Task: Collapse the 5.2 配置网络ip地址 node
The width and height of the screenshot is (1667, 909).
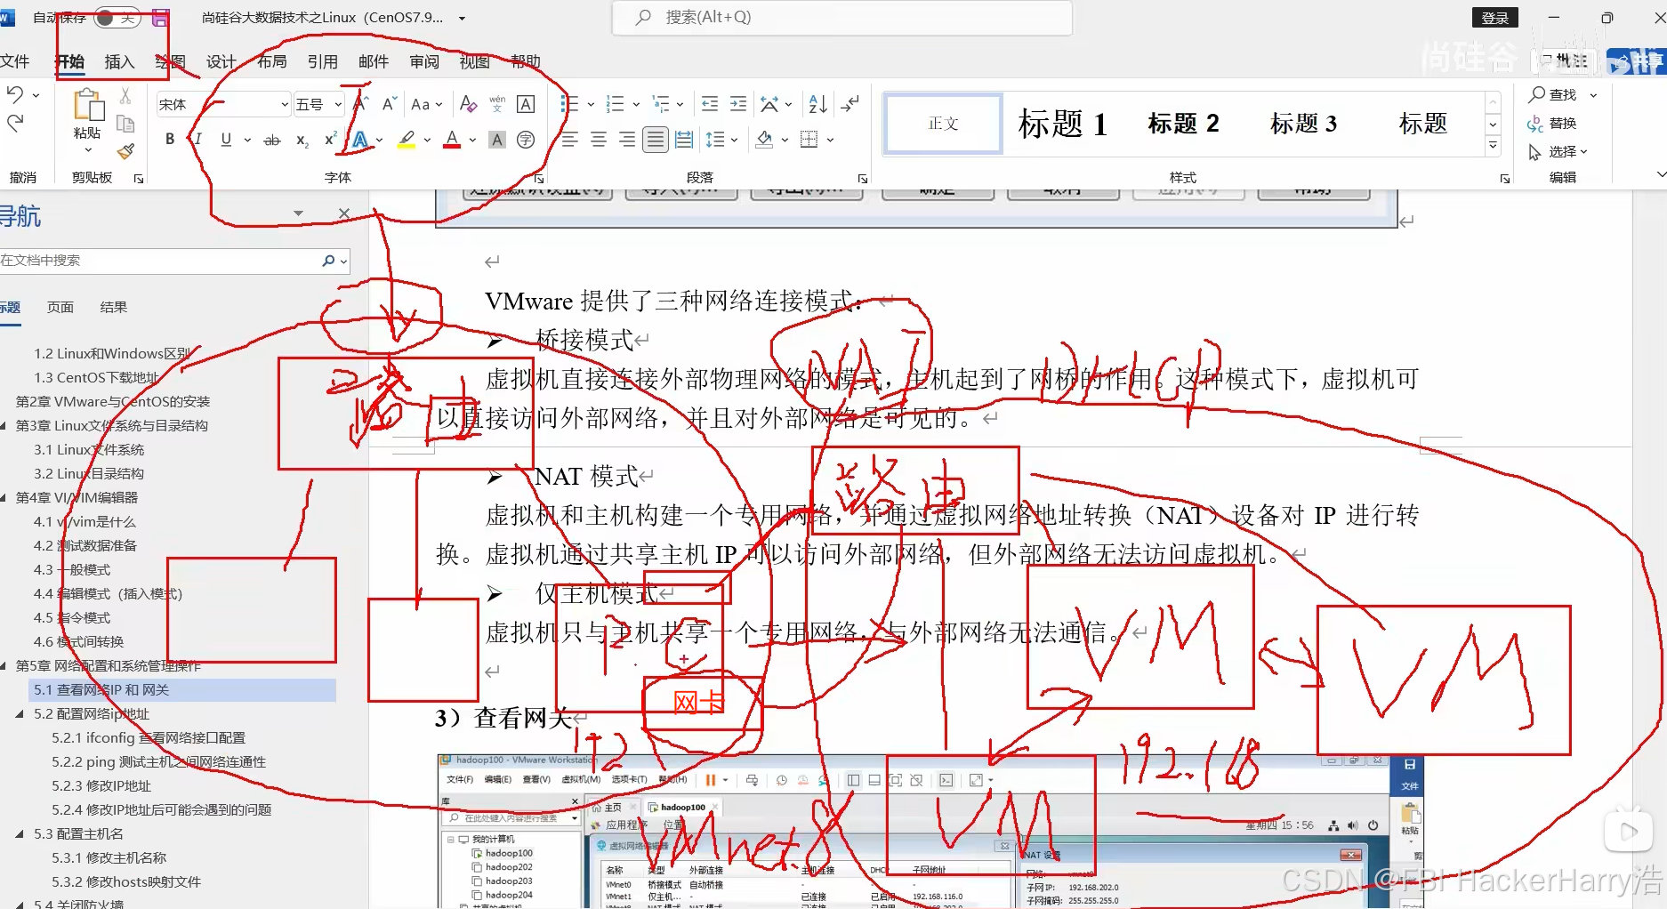Action: click(20, 714)
